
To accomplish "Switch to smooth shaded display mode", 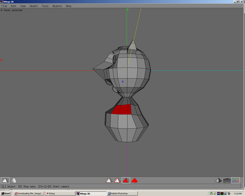I will pos(14,180).
